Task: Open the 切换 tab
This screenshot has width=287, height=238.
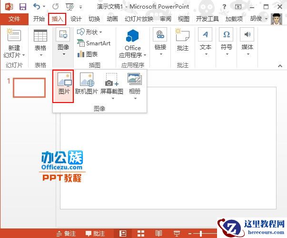Action: (94, 19)
